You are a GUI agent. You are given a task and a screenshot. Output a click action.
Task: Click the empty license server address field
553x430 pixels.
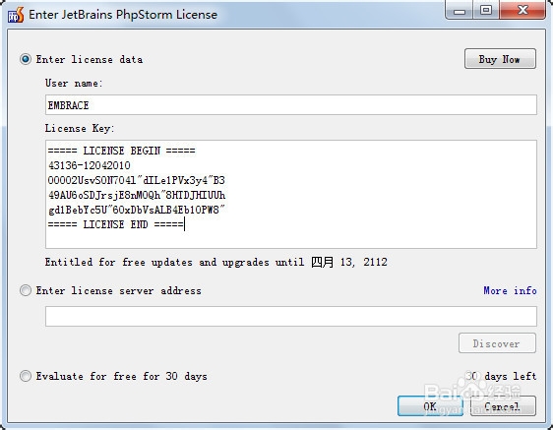[291, 317]
